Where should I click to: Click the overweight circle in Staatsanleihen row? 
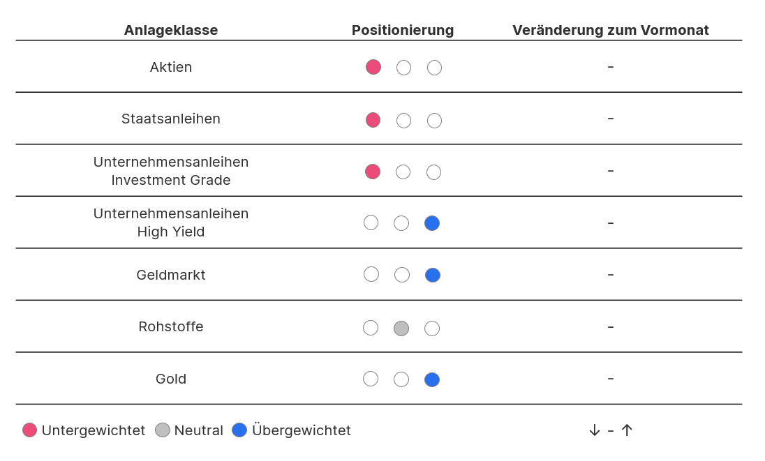(434, 121)
